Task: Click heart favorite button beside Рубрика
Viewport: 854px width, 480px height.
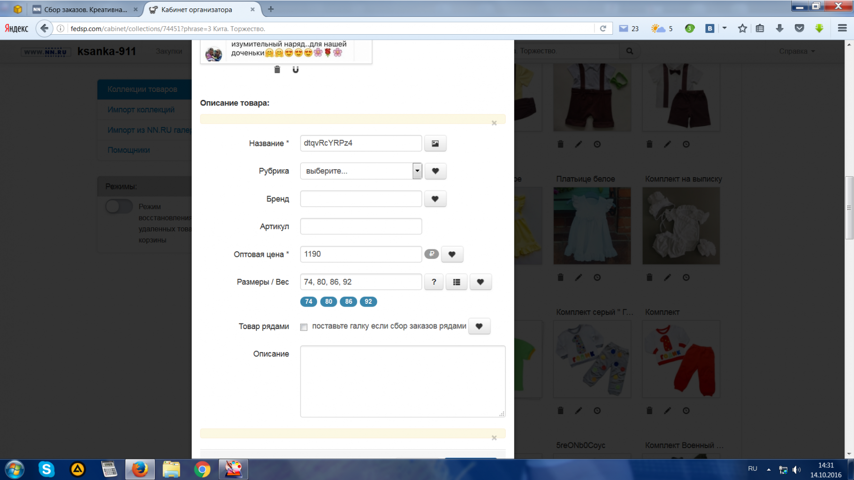Action: (x=435, y=171)
